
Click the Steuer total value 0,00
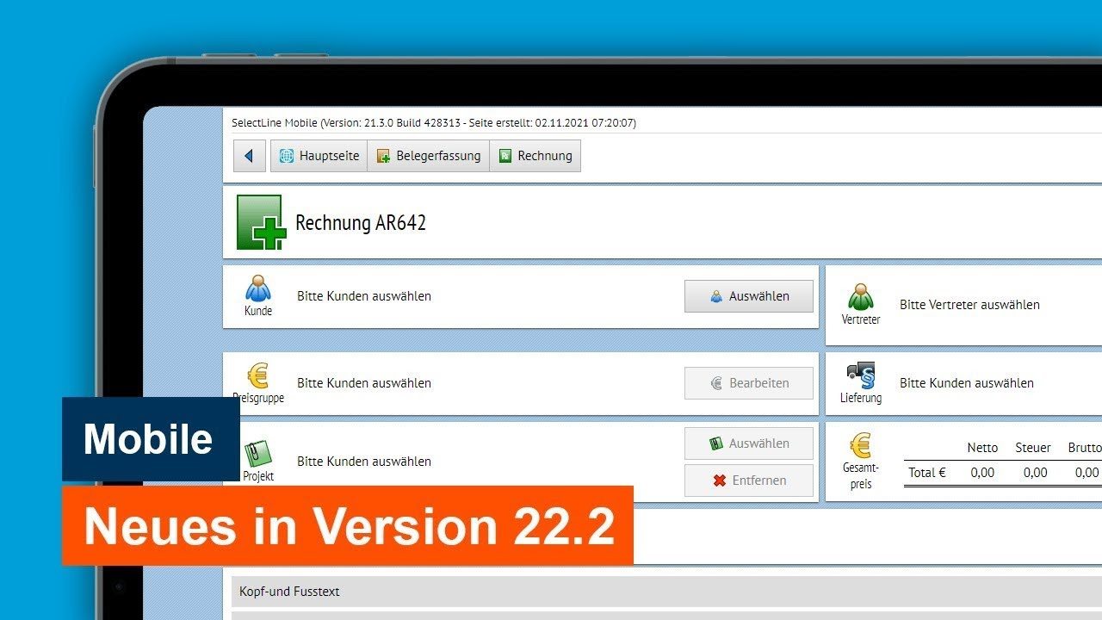pyautogui.click(x=1035, y=473)
